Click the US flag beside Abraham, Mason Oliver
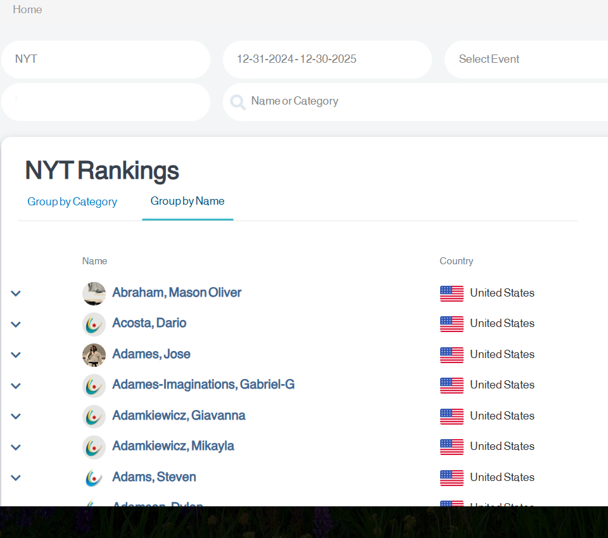The width and height of the screenshot is (608, 538). (x=452, y=293)
